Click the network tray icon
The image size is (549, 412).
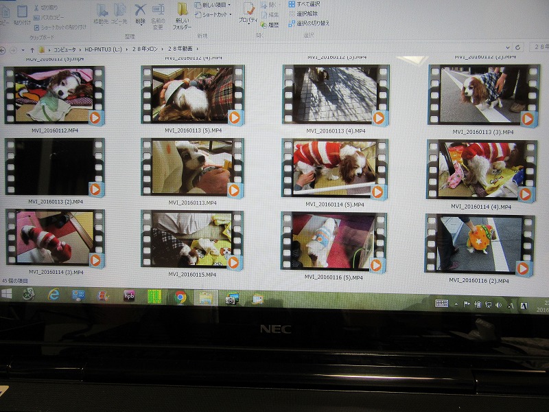488,305
